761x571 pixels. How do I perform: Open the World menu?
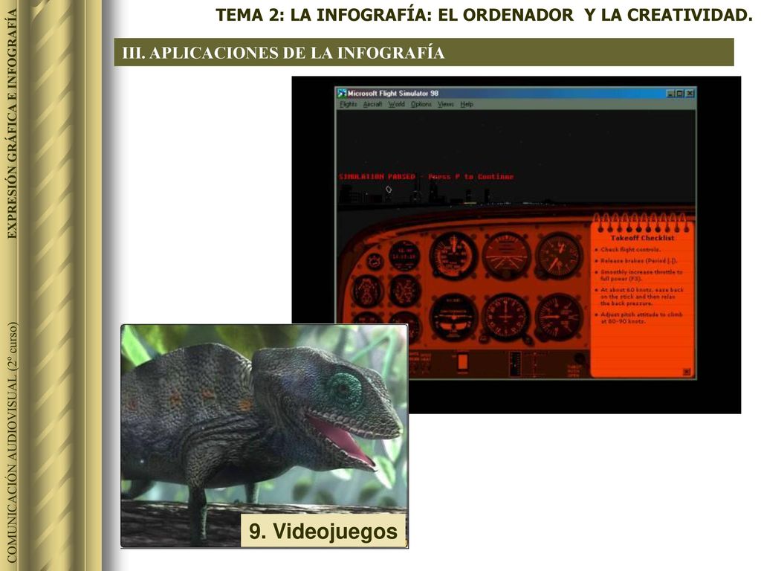point(397,104)
